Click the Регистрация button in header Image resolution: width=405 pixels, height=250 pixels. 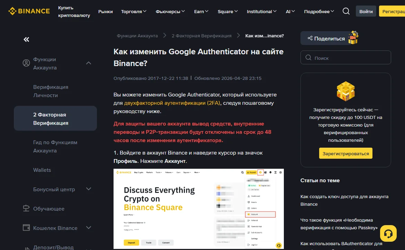392,11
